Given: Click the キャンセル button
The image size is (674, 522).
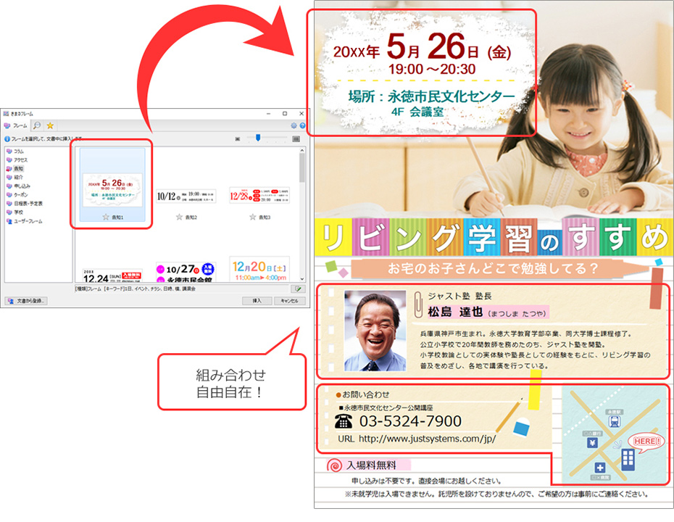Looking at the screenshot, I should pyautogui.click(x=289, y=300).
